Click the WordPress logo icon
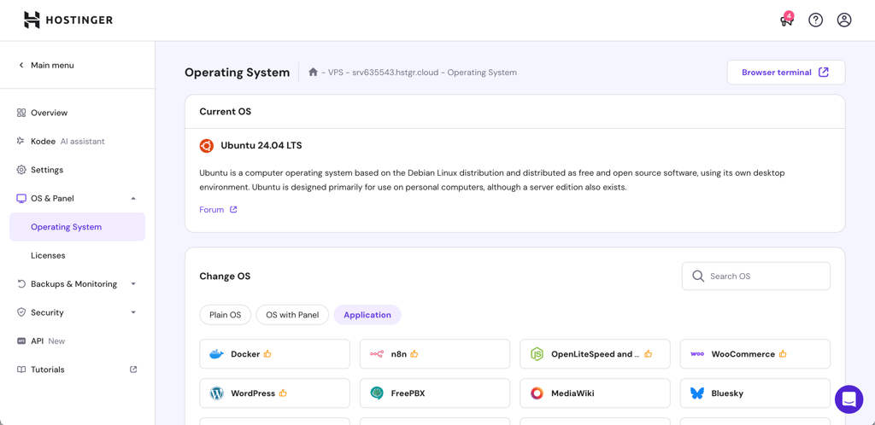875x425 pixels. click(216, 393)
